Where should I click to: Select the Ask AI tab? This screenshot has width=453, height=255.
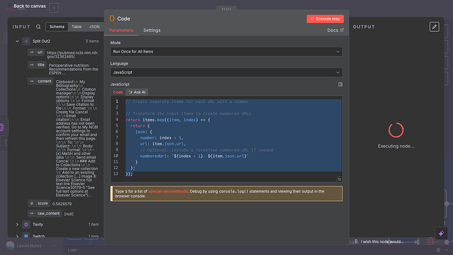(x=137, y=92)
